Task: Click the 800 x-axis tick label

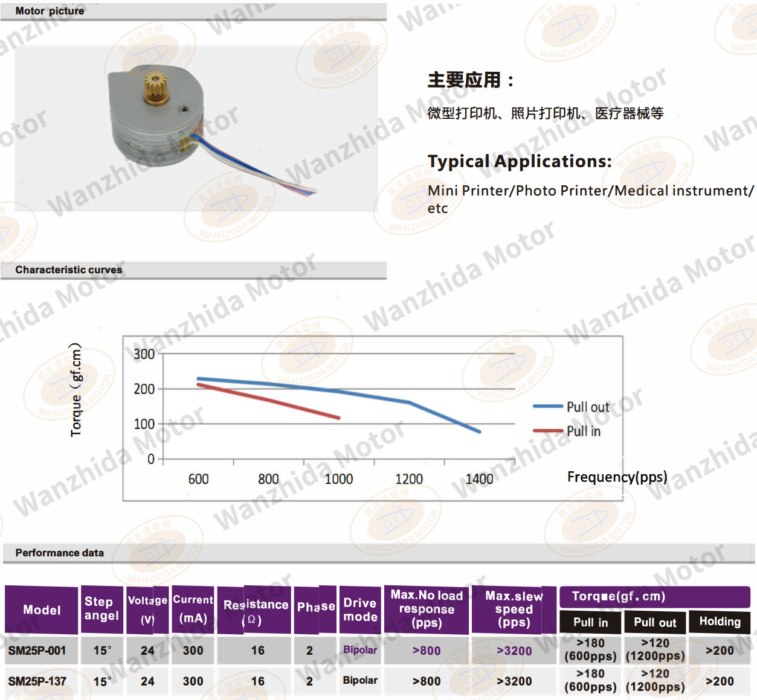Action: (x=268, y=479)
